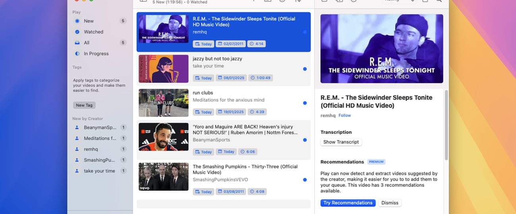516x214 pixels.
Task: Open the In Progress videos list
Action: 100,53
